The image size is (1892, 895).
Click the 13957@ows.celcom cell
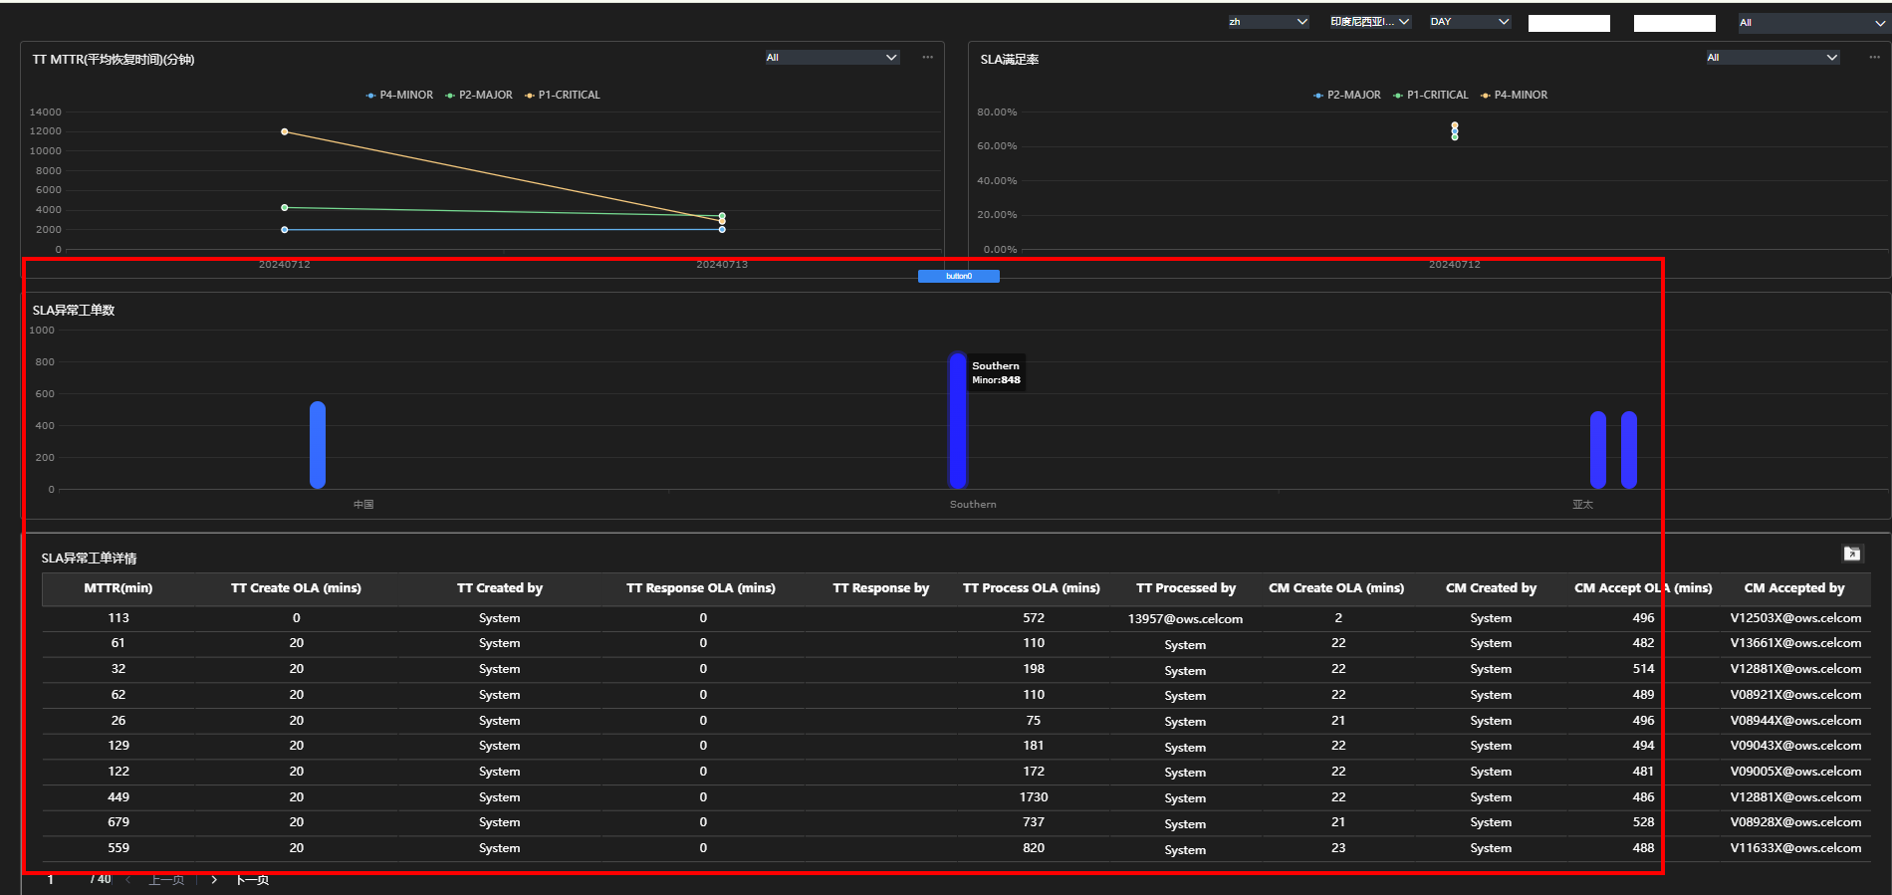(1185, 619)
